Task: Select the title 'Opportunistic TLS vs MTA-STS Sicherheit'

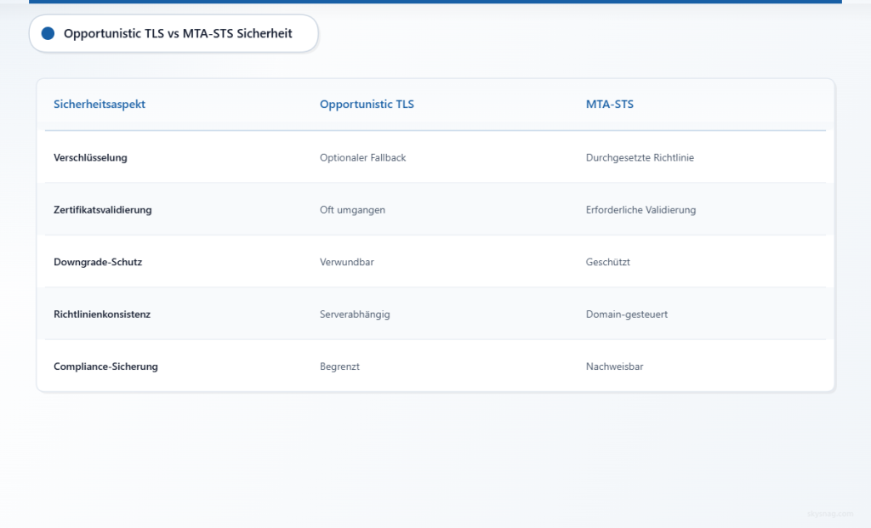Action: click(178, 33)
